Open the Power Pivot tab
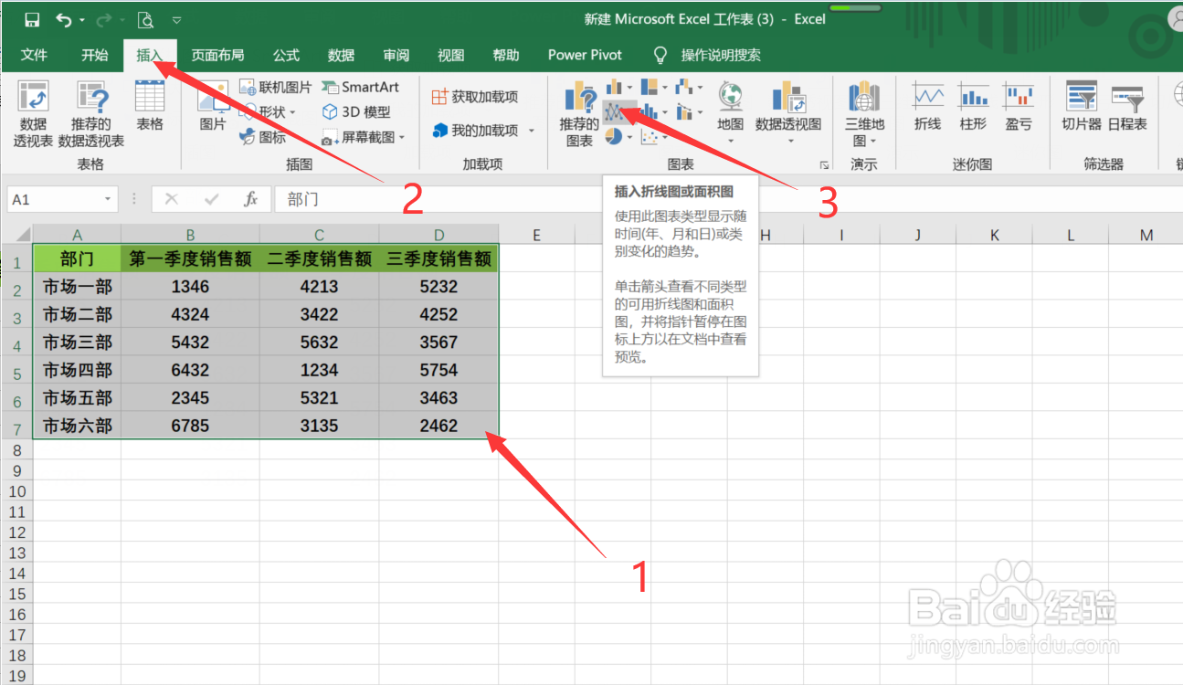 point(584,55)
